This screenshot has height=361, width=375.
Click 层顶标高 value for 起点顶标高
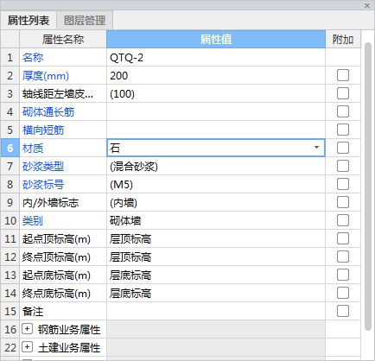pyautogui.click(x=216, y=239)
